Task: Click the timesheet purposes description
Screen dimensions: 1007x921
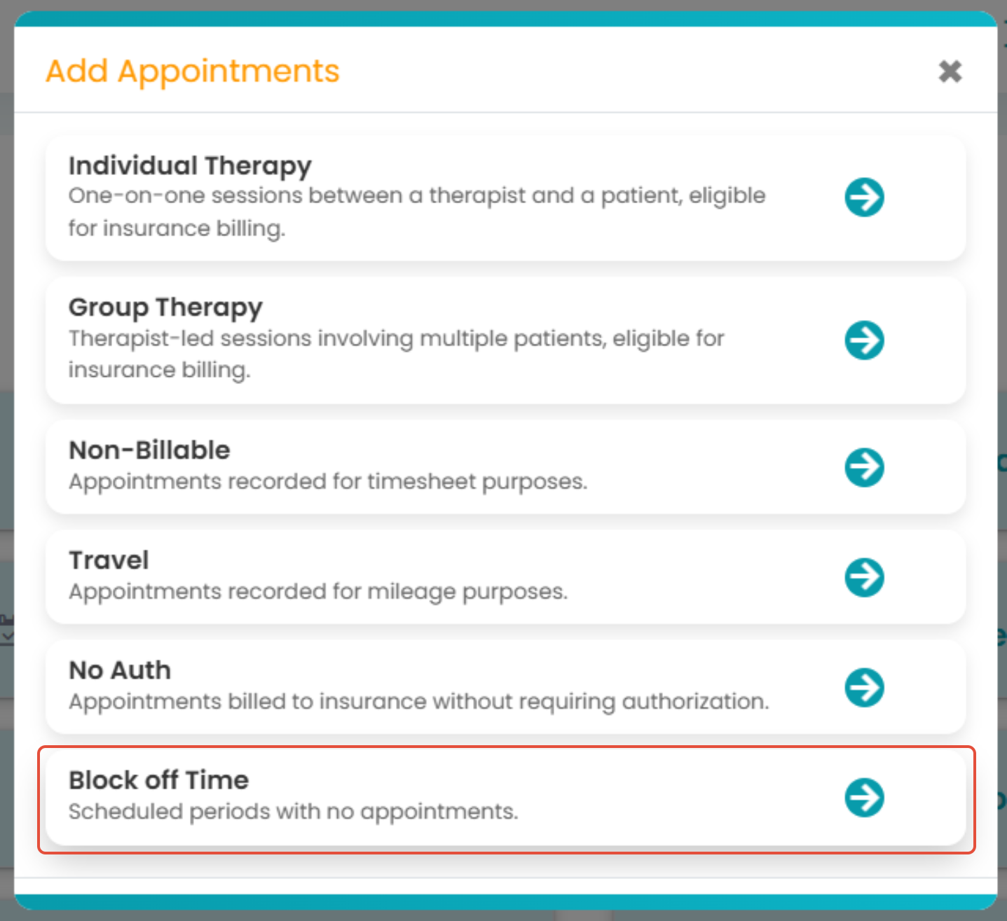Action: pos(328,482)
